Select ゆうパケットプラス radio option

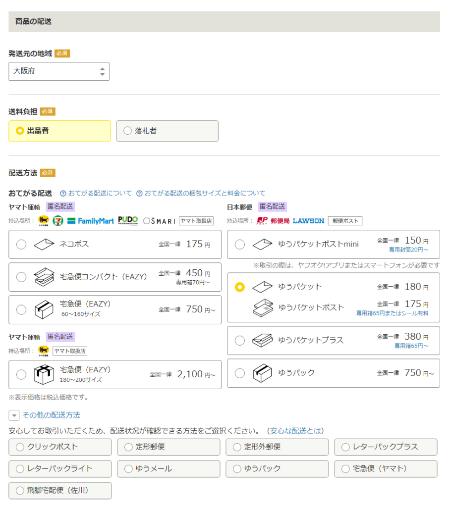(x=240, y=341)
